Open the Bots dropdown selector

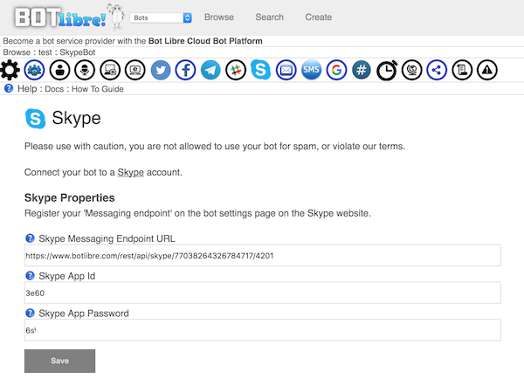(161, 17)
